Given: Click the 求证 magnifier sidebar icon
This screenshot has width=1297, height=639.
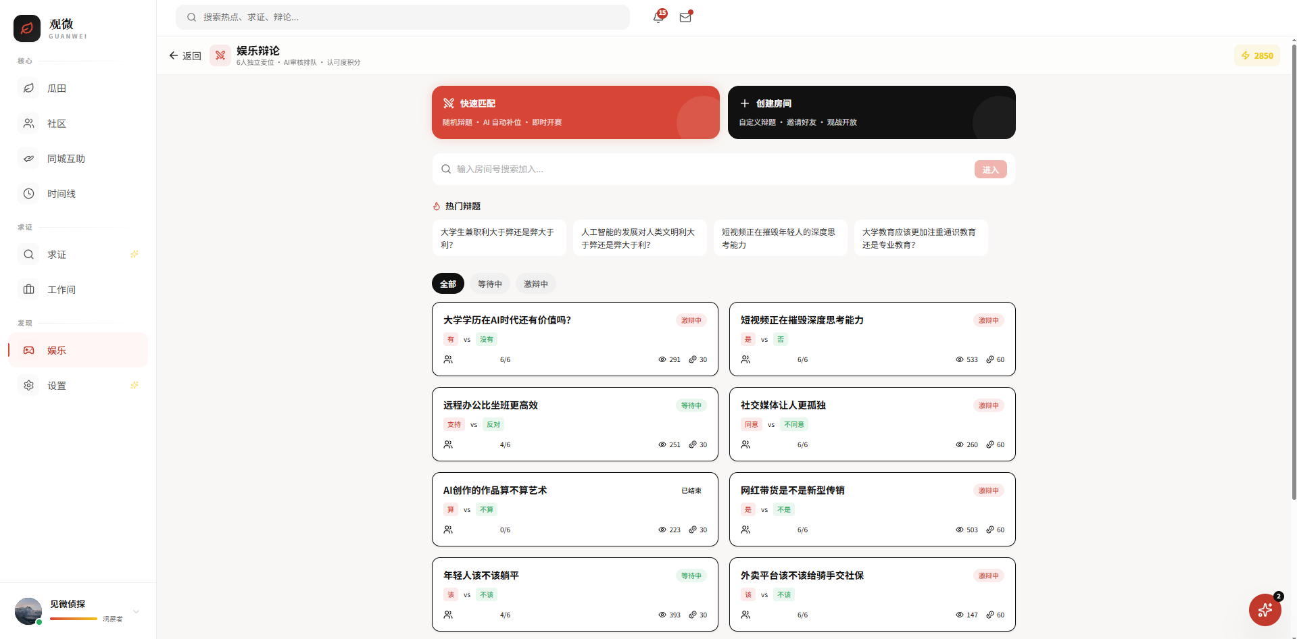Looking at the screenshot, I should tap(28, 255).
